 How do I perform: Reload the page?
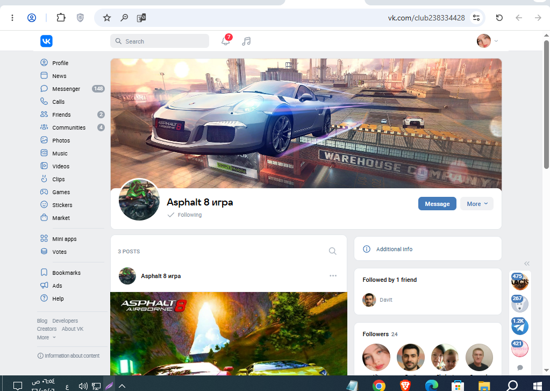pos(499,18)
